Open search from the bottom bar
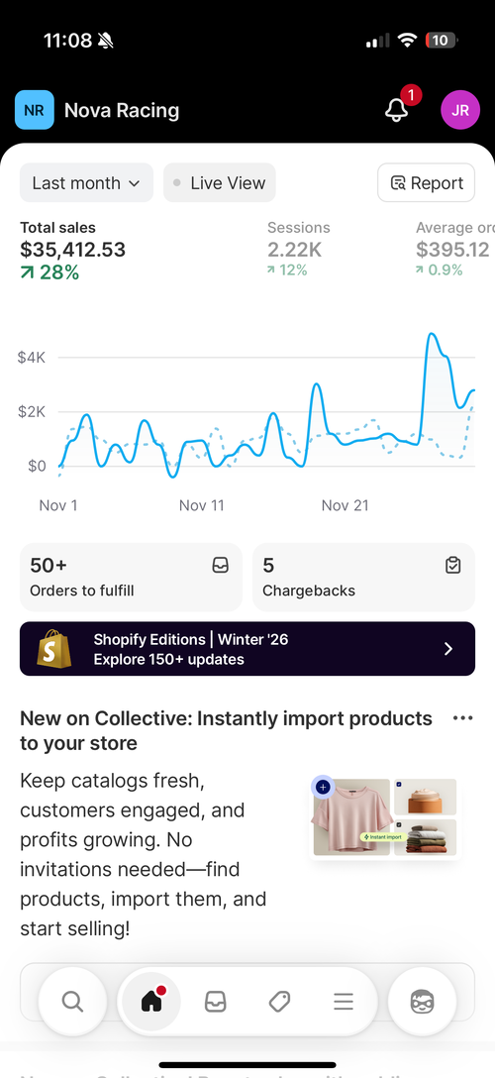495x1078 pixels. click(72, 1002)
